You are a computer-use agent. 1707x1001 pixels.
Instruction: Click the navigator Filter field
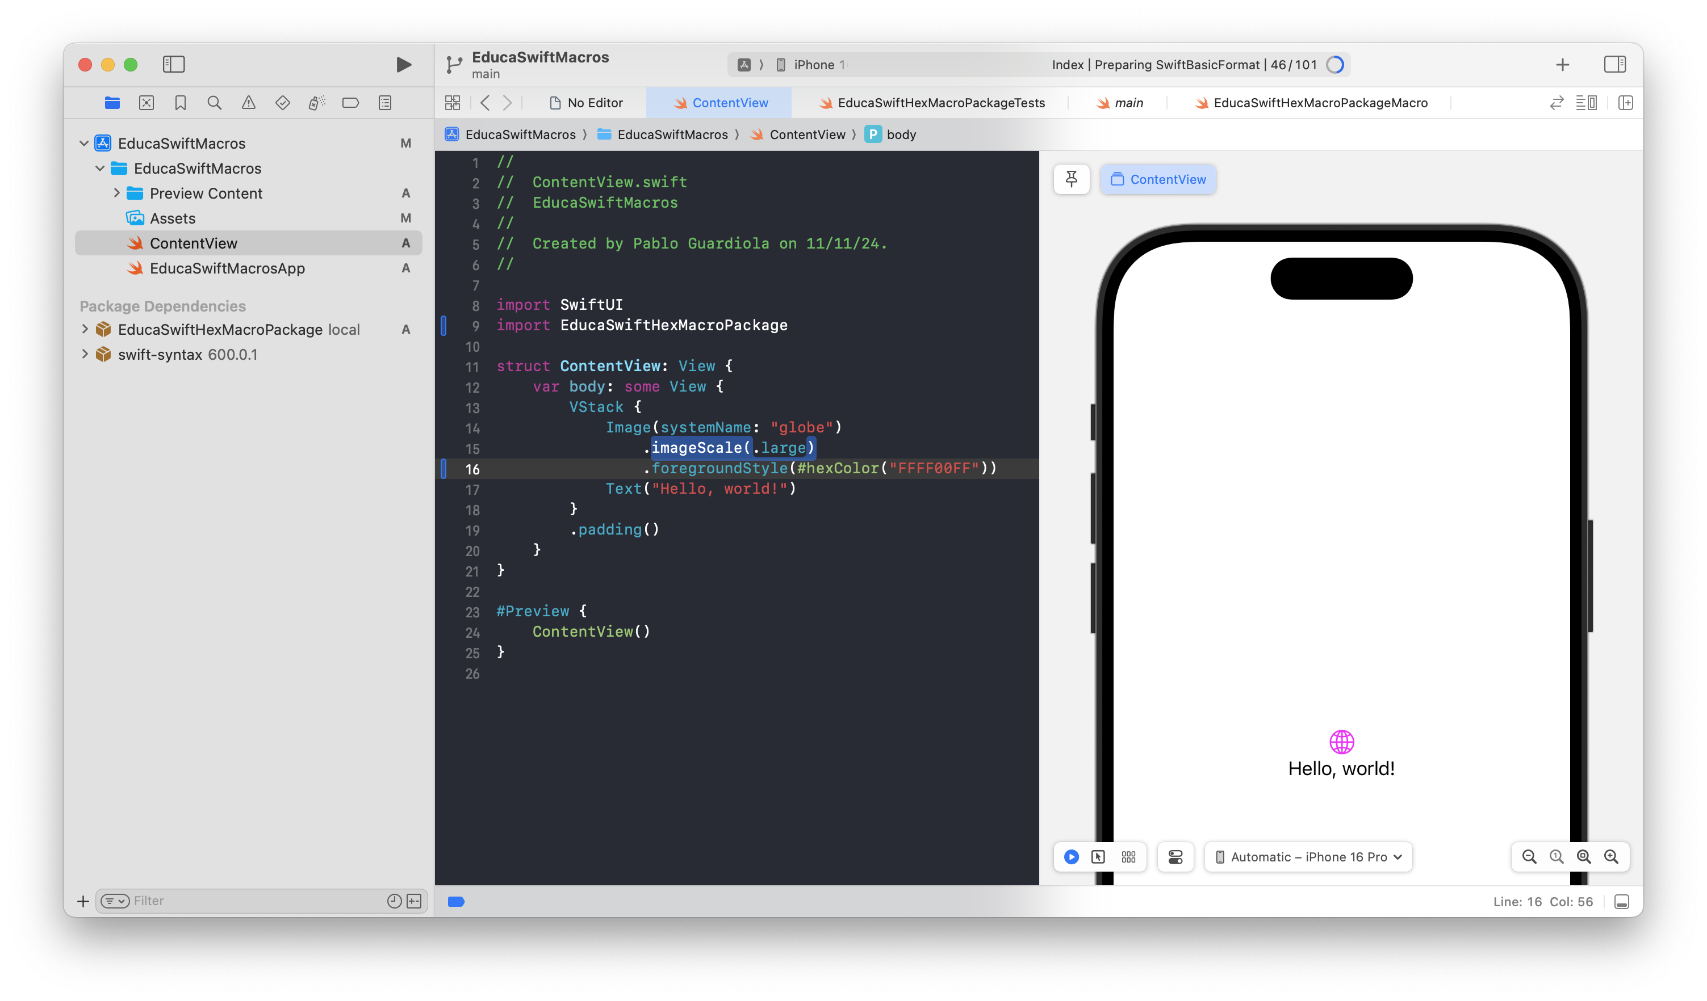tap(257, 901)
